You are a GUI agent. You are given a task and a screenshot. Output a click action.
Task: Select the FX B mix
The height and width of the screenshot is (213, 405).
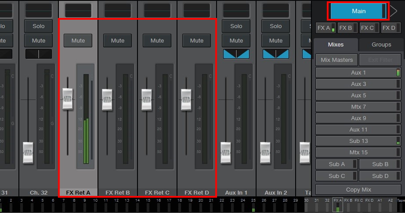point(347,28)
